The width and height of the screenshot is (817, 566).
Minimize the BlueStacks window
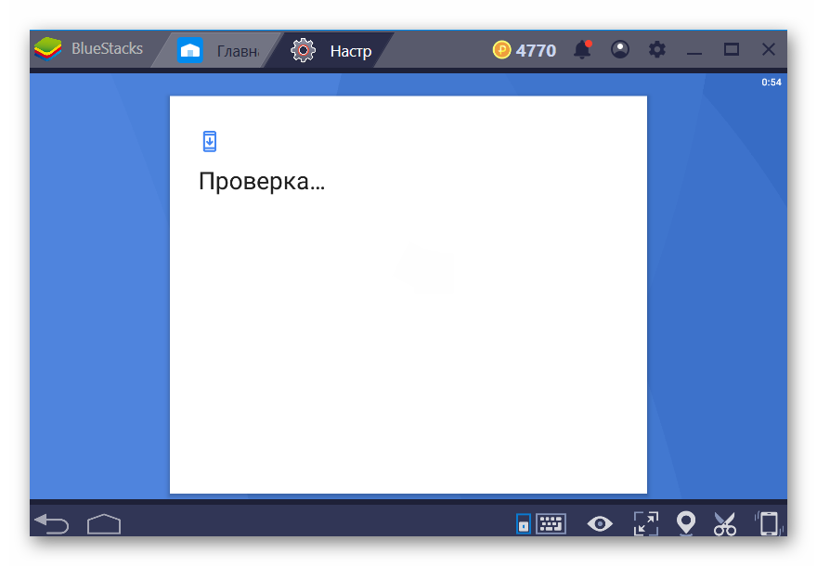tap(695, 50)
